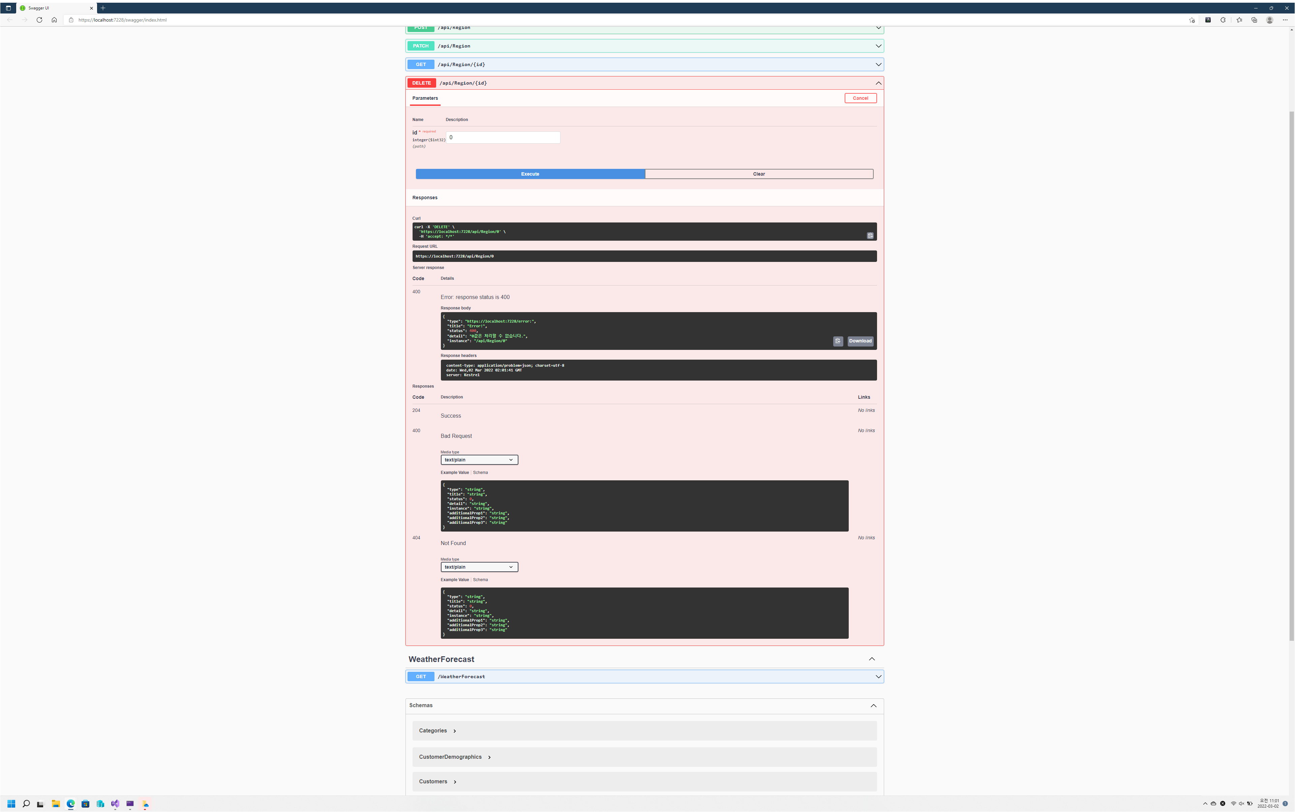Open the Favorites list in Edge
Viewport: 1295px width, 812px height.
1239,20
